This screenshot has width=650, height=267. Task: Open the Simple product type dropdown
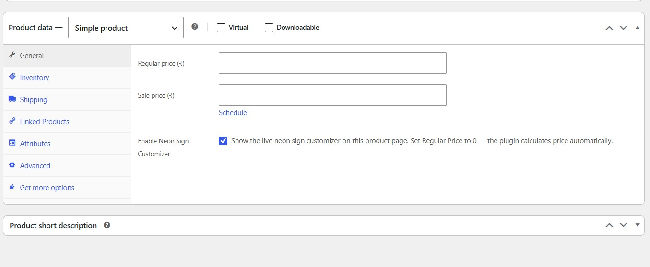(x=126, y=28)
